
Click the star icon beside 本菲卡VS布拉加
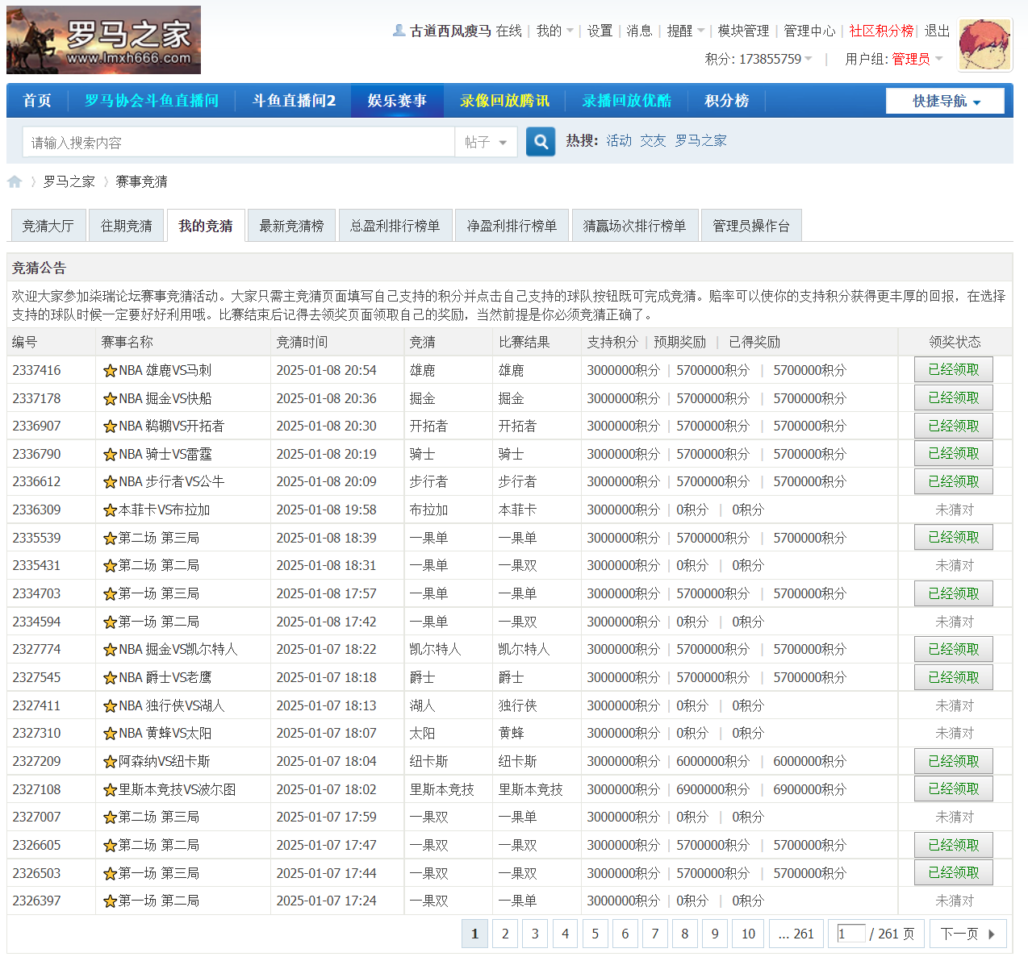click(x=111, y=510)
